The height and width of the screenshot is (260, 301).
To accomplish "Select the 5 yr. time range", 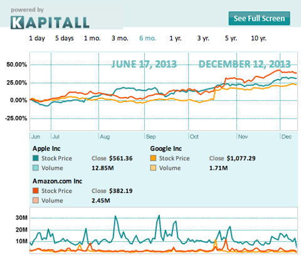I will [x=231, y=38].
